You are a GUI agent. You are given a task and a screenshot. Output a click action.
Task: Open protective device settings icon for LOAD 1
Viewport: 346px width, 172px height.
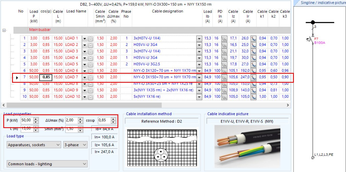click(x=224, y=38)
